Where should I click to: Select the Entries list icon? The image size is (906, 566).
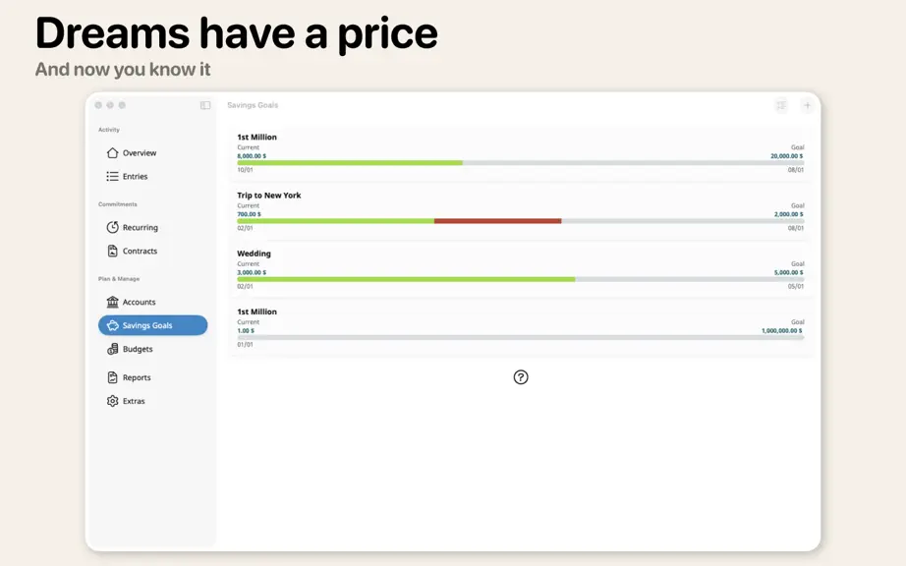(112, 176)
